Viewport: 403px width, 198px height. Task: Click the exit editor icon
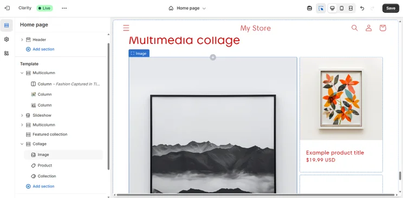coord(7,8)
